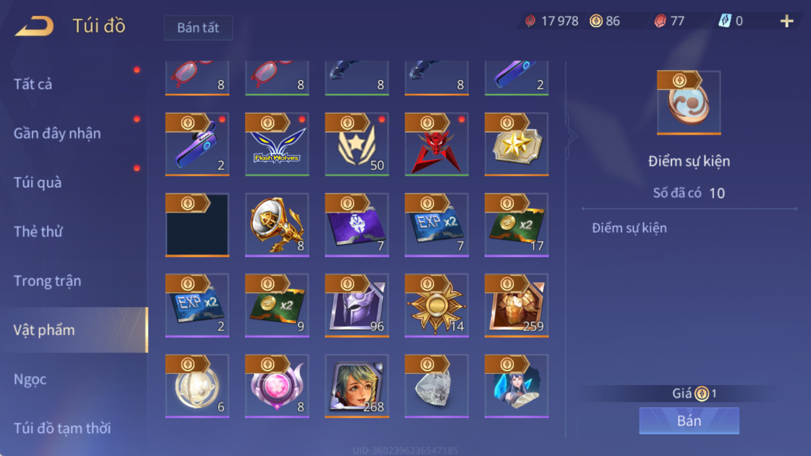811x456 pixels.
Task: Select the gold star badge item
Action: pos(517,144)
